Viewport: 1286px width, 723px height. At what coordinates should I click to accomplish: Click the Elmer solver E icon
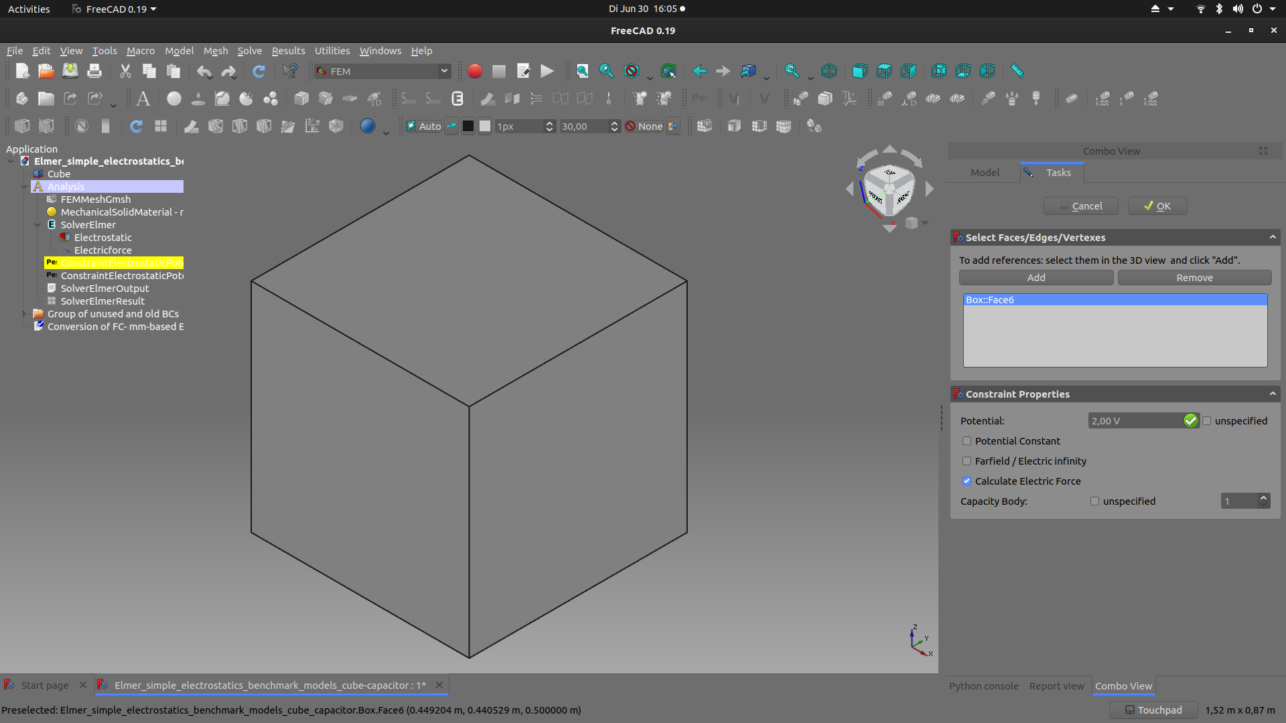coord(457,98)
